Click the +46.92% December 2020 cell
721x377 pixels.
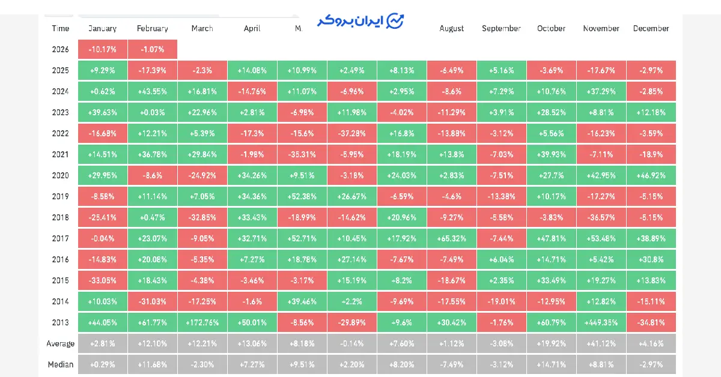pos(651,175)
